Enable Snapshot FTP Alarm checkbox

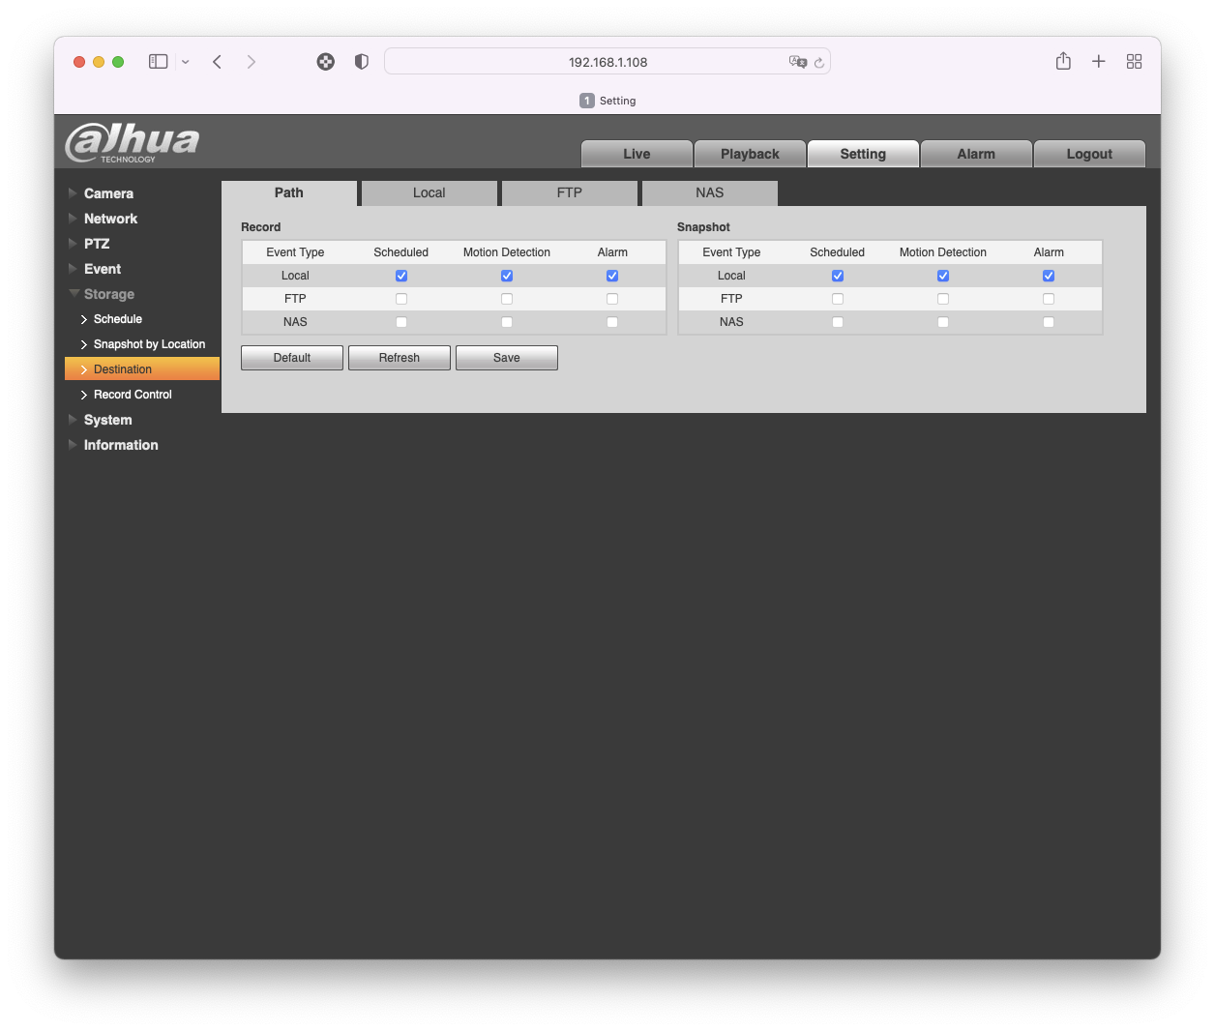1049,299
